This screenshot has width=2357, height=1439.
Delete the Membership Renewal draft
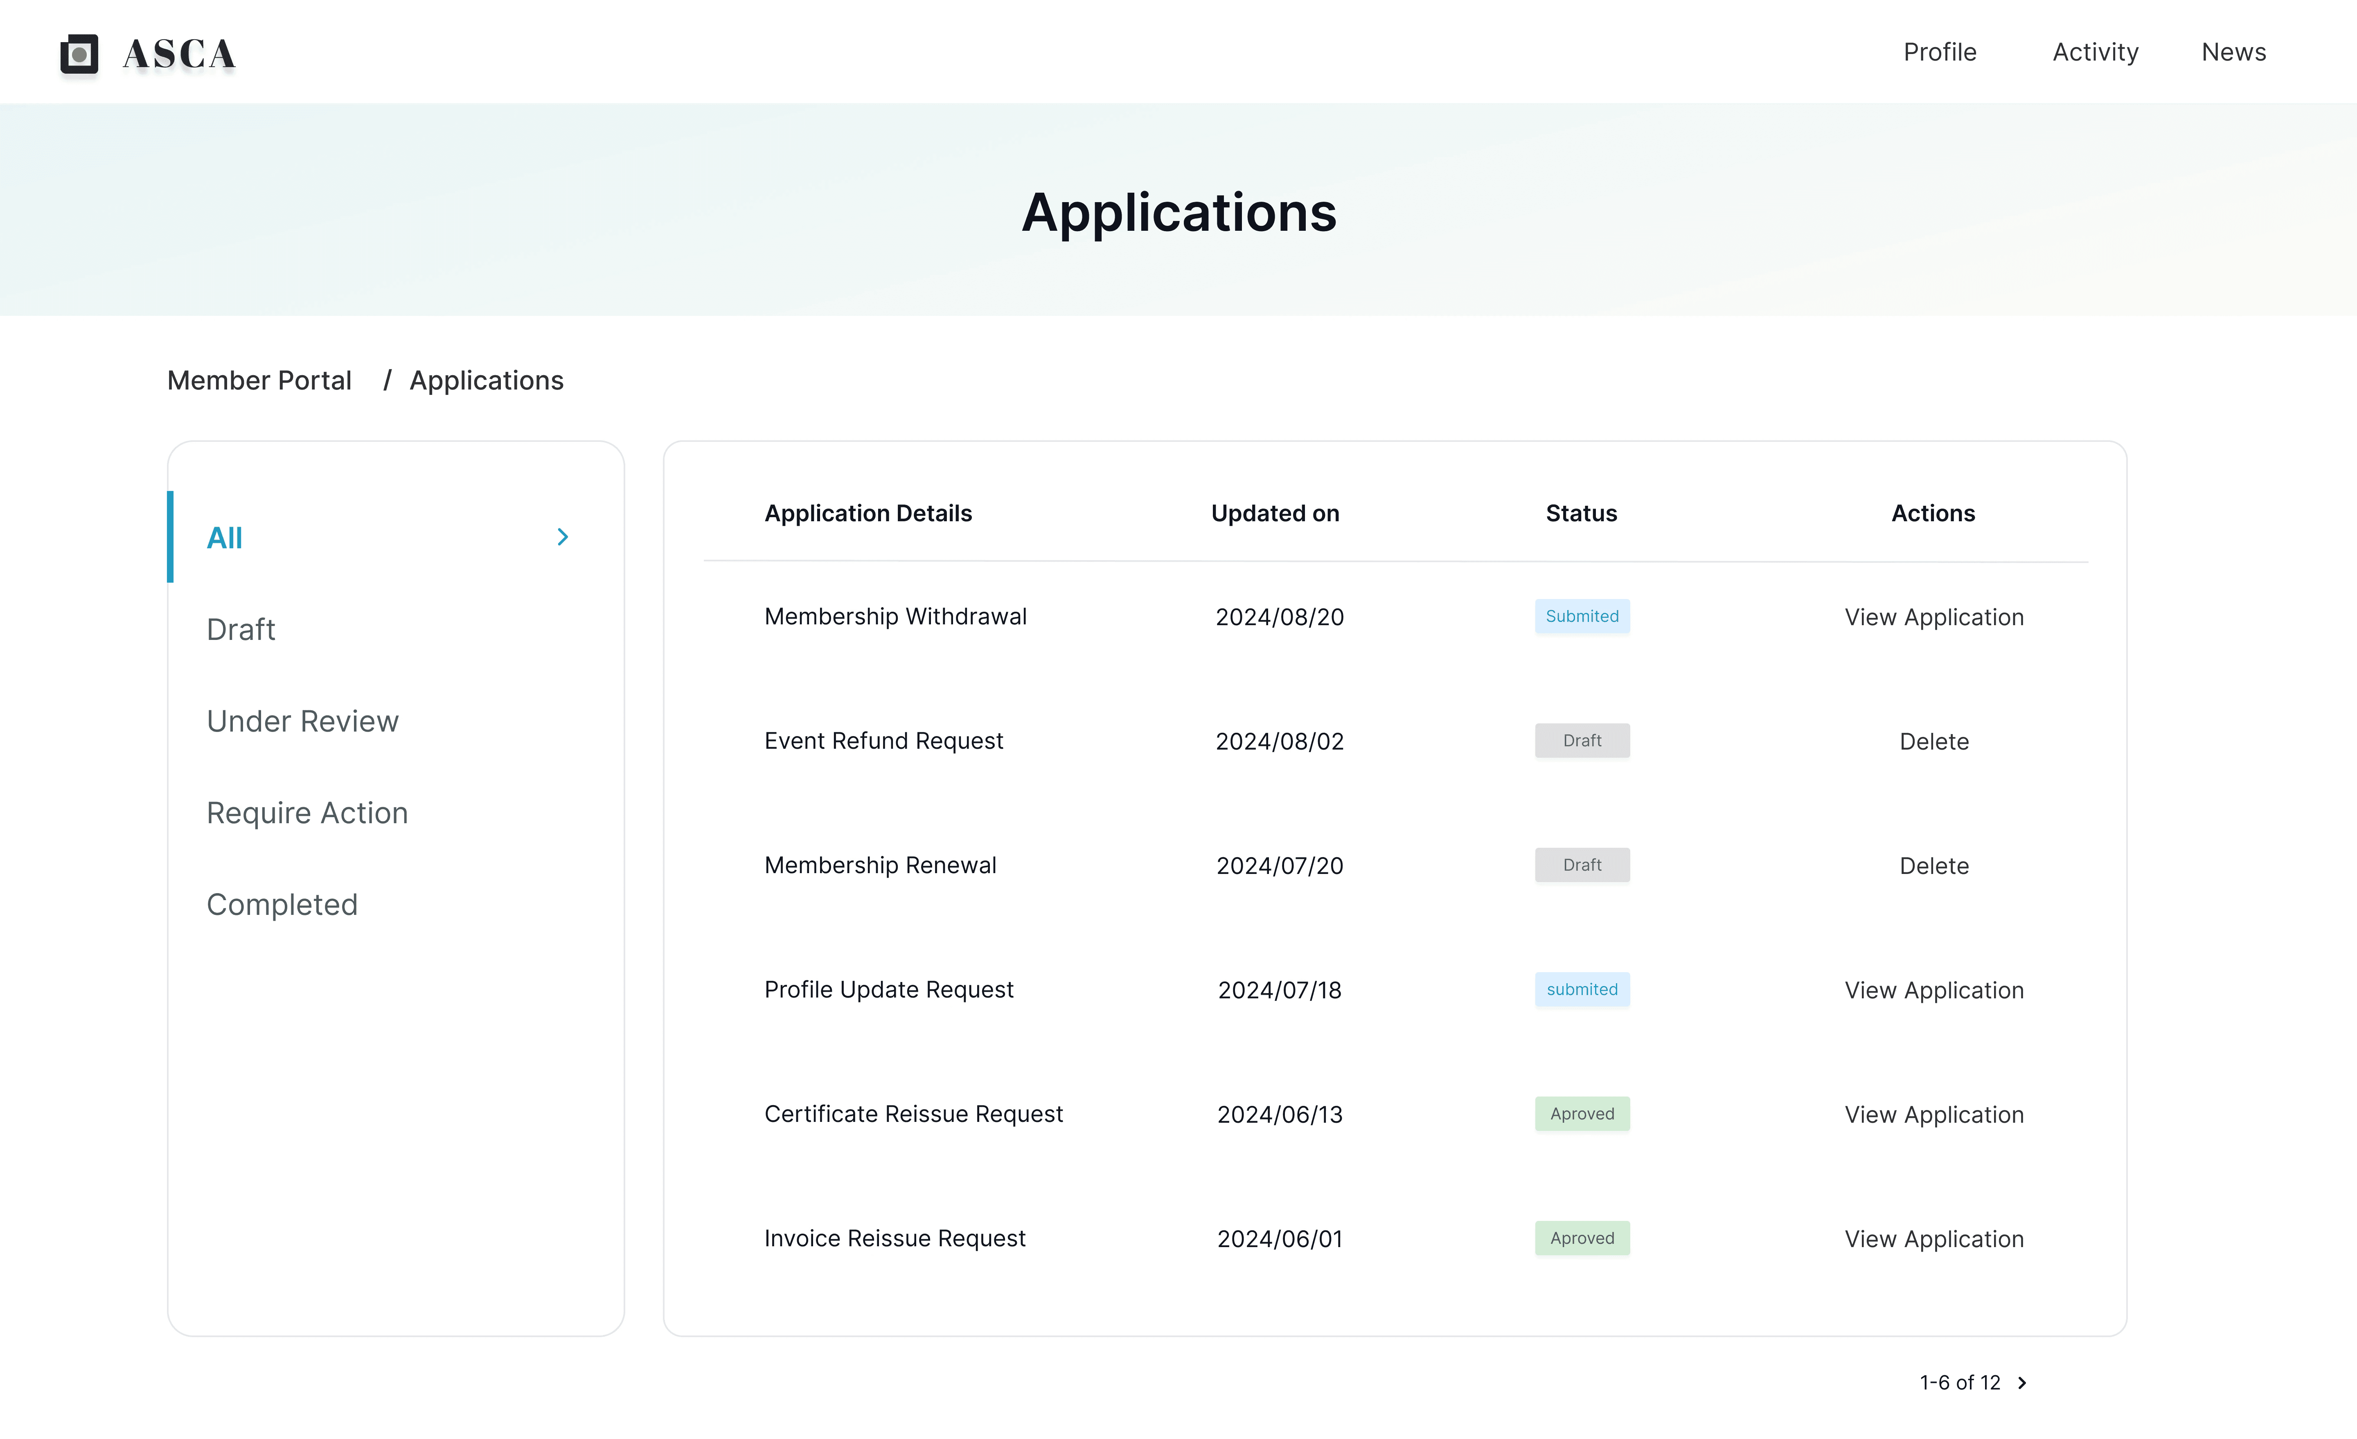1933,866
